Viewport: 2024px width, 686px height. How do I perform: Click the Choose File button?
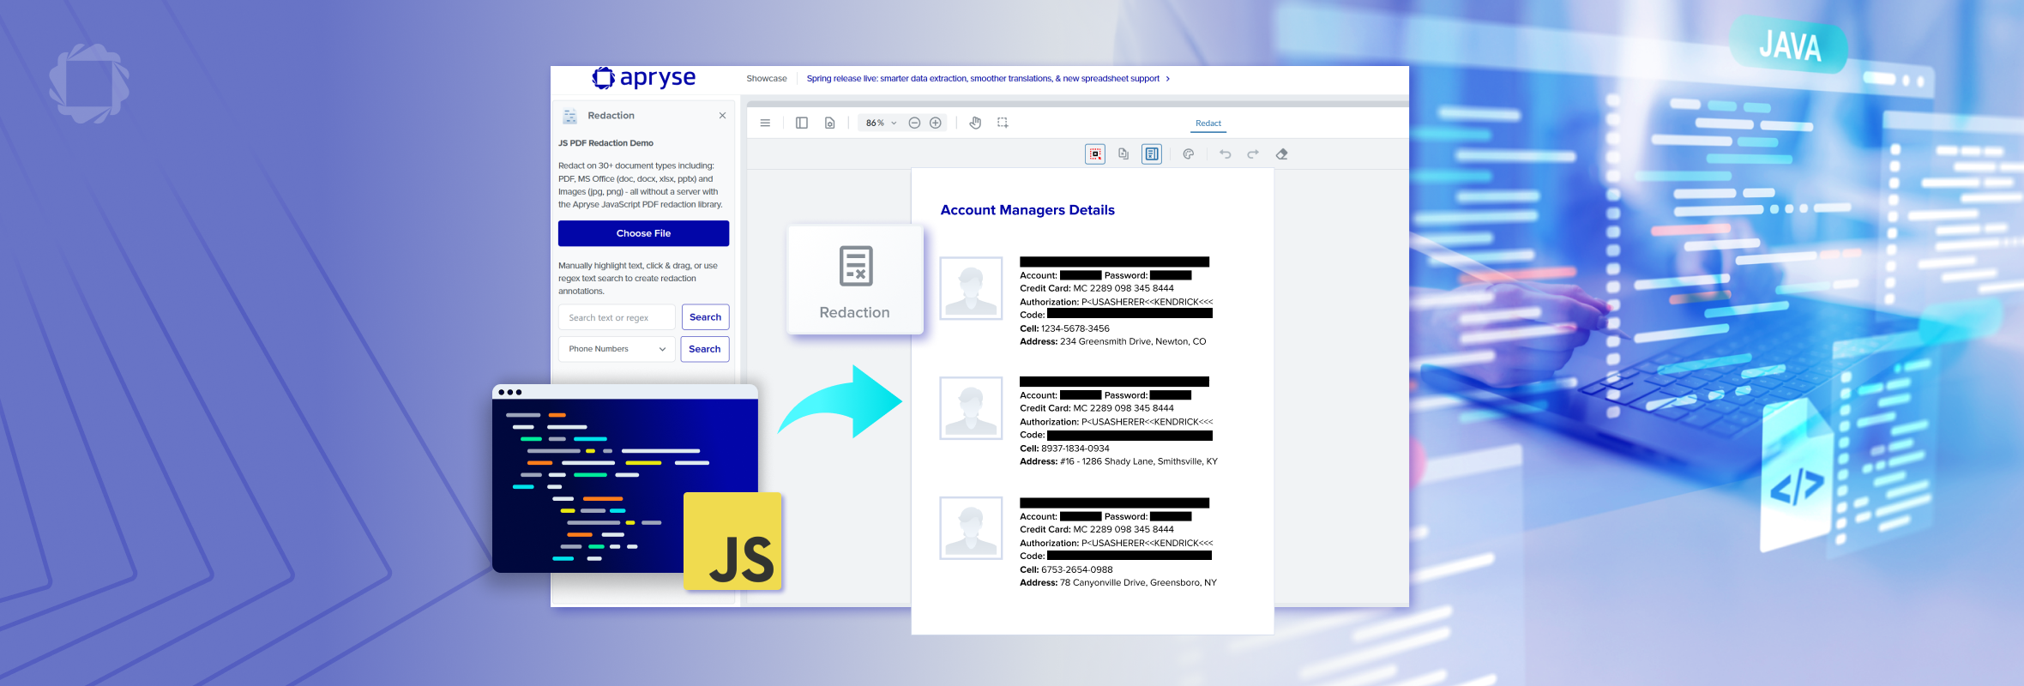tap(643, 233)
